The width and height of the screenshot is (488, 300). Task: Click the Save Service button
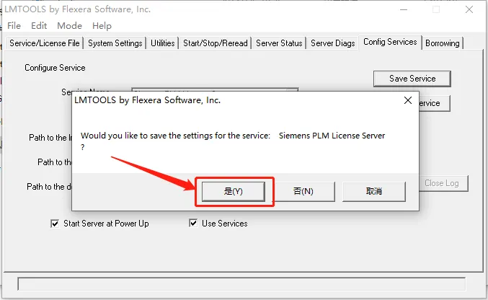[412, 79]
